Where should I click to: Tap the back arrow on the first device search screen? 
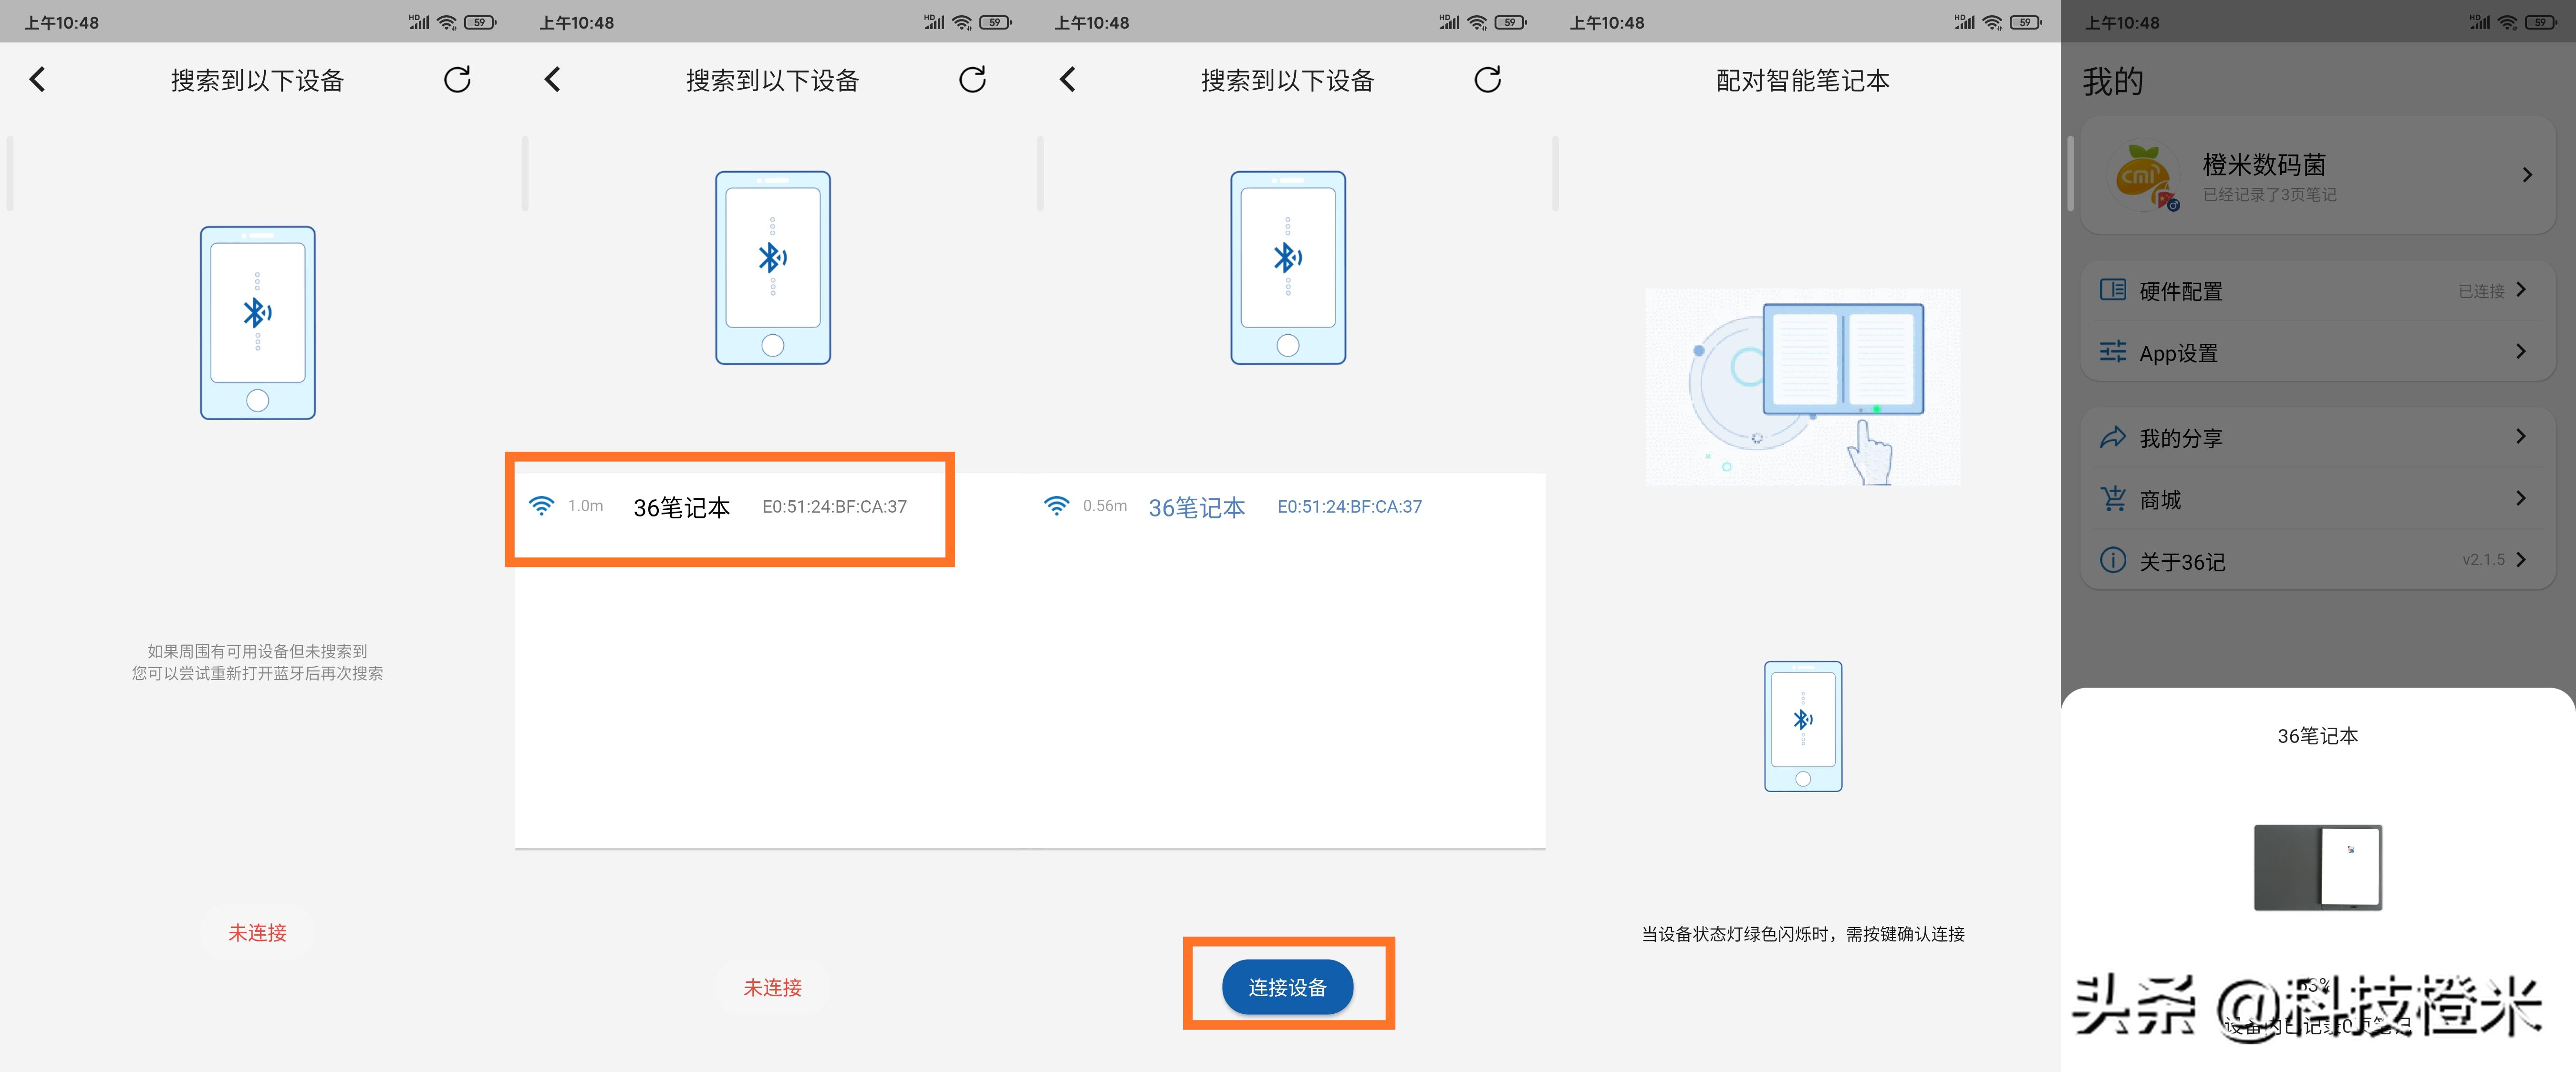[37, 79]
